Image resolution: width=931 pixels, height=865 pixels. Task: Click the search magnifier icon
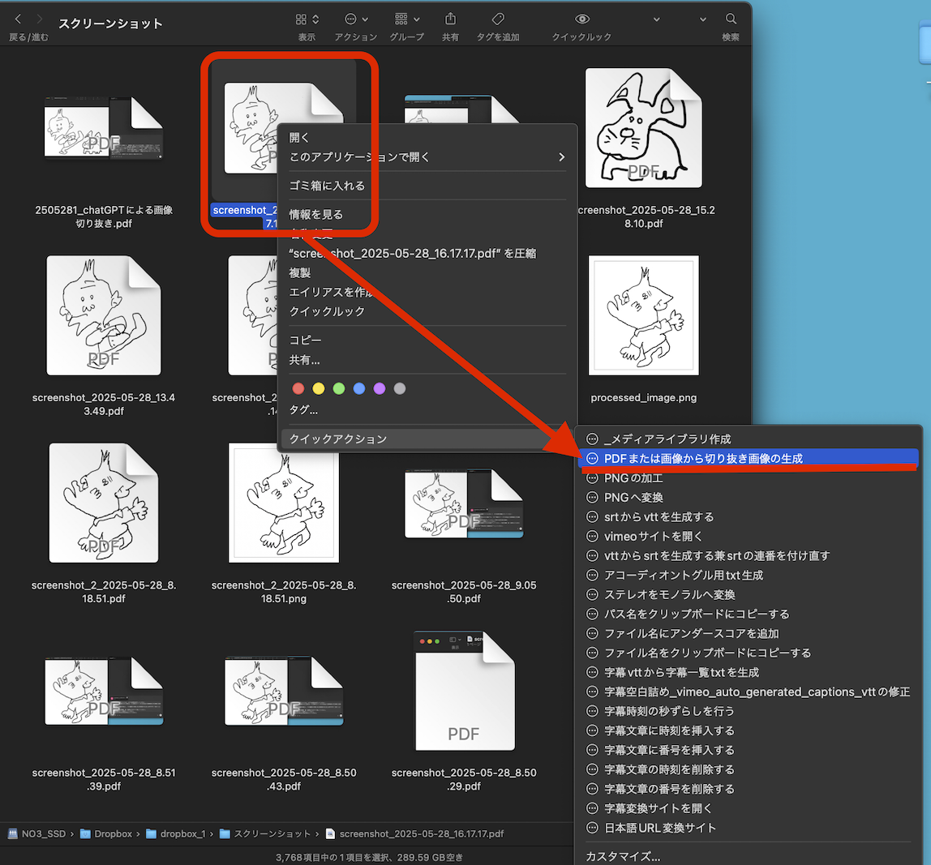(x=731, y=19)
